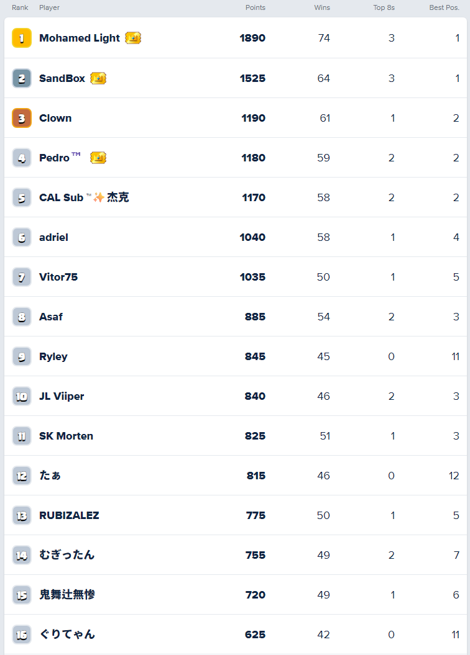Open JL Viiper's player entry
Image resolution: width=470 pixels, height=655 pixels.
click(x=62, y=397)
